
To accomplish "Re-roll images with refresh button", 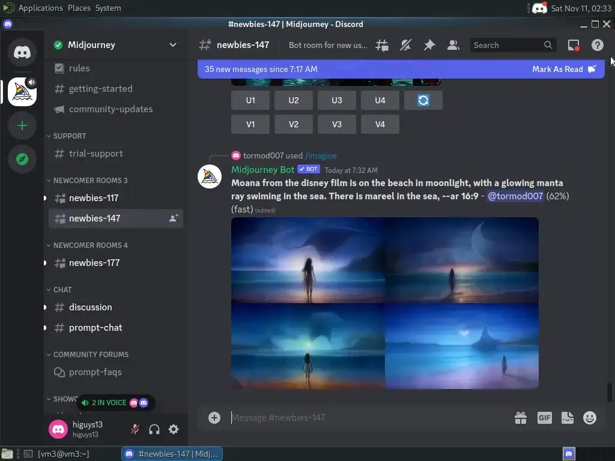I will [423, 100].
